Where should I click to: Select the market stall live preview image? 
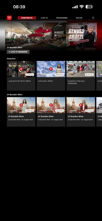tap(36, 36)
